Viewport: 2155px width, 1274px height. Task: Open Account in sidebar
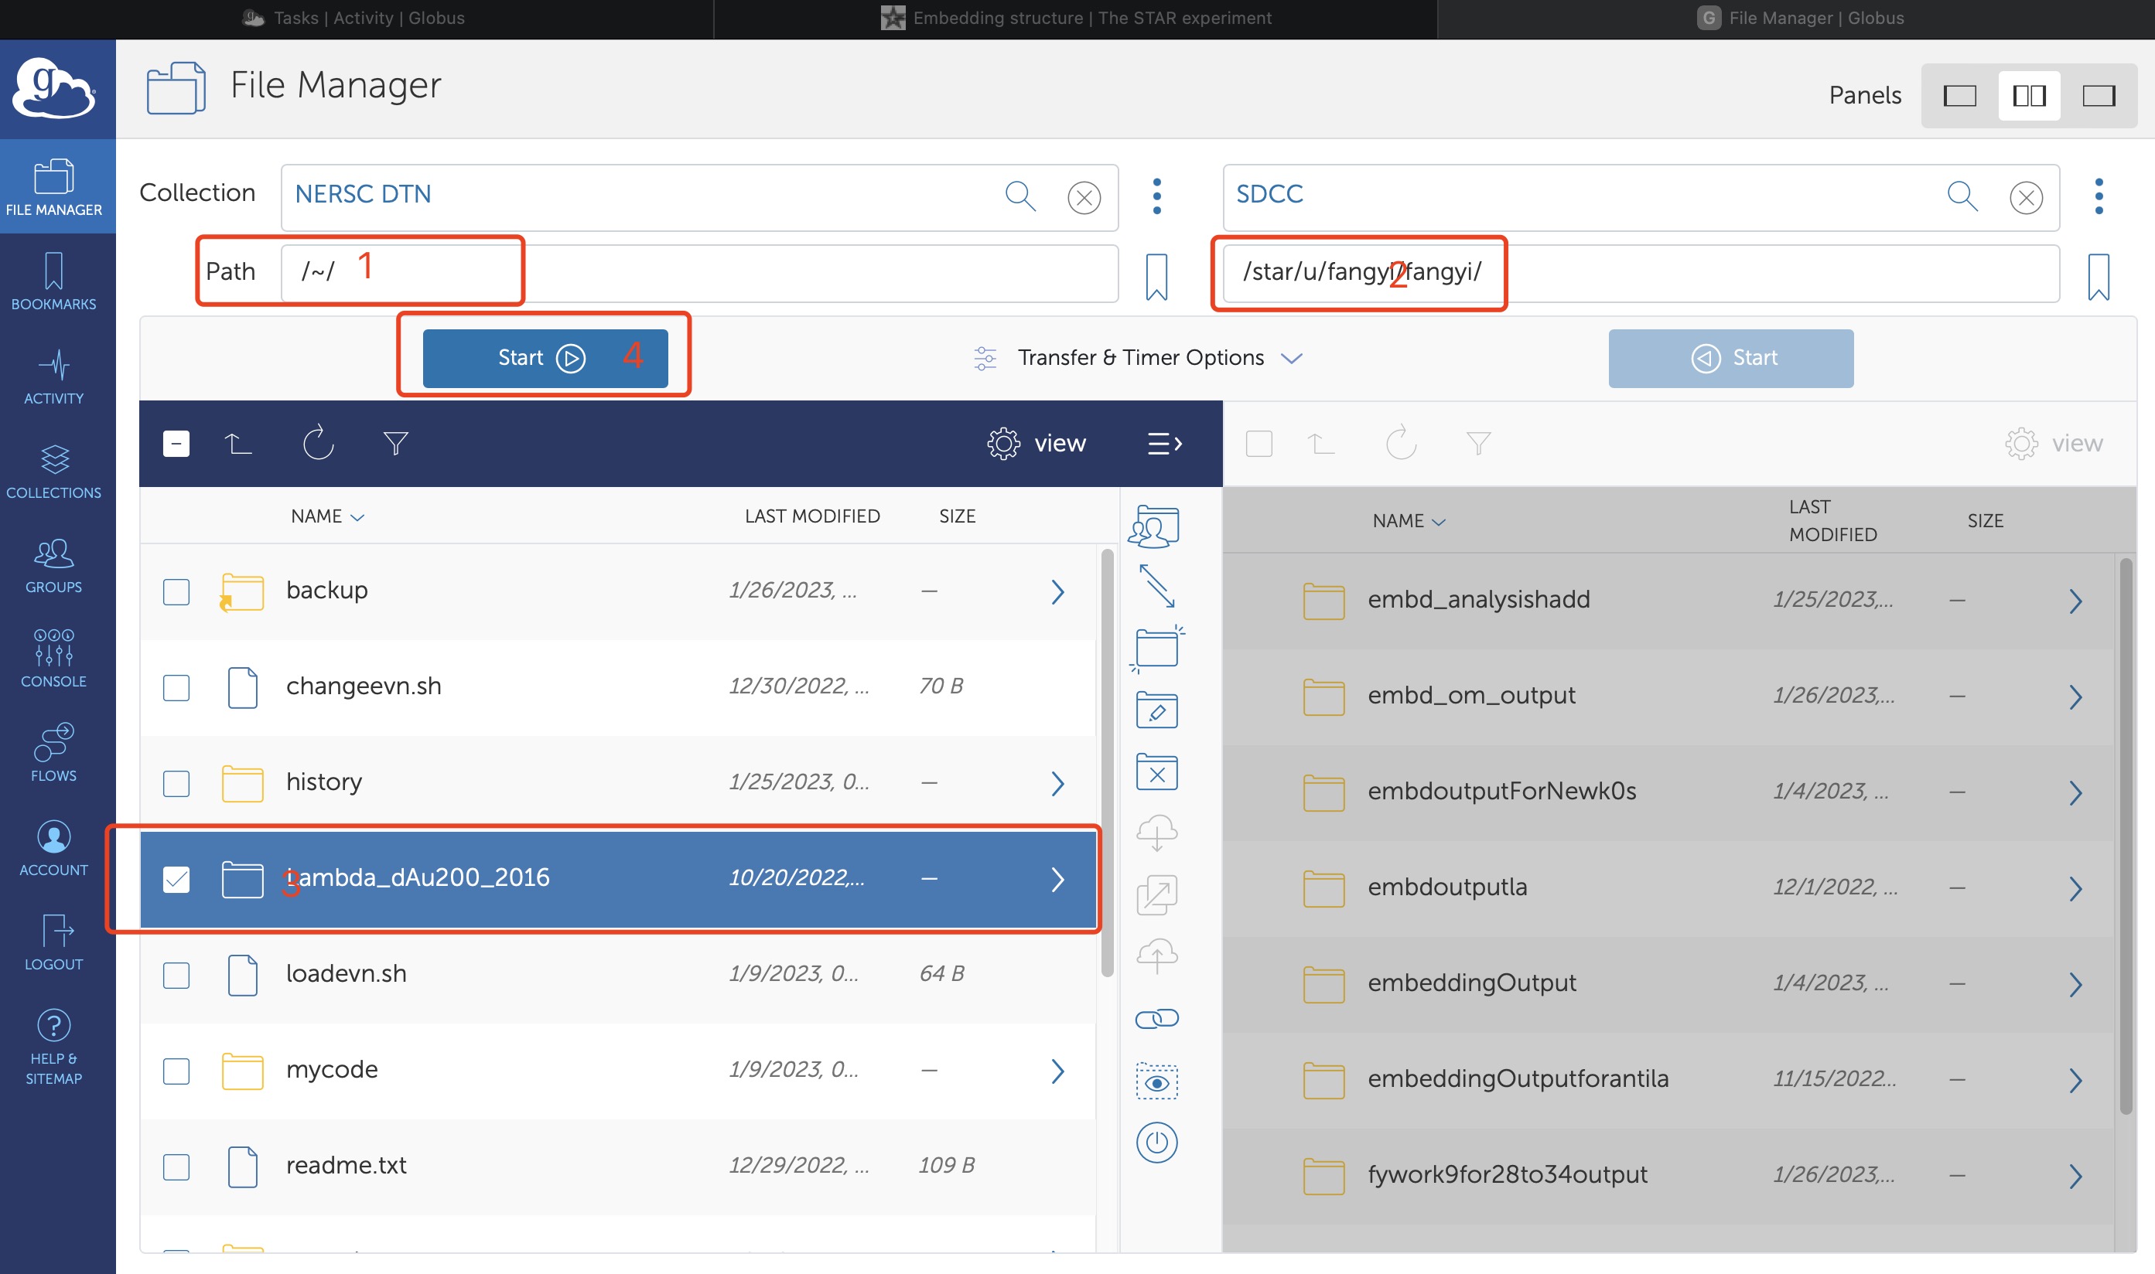click(x=53, y=847)
